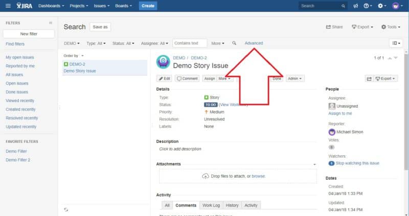
Task: Open the Issues menu
Action: 102,6
